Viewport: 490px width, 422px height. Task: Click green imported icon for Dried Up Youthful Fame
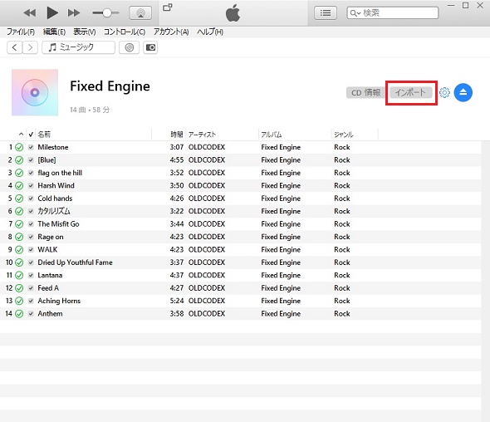[x=19, y=263]
